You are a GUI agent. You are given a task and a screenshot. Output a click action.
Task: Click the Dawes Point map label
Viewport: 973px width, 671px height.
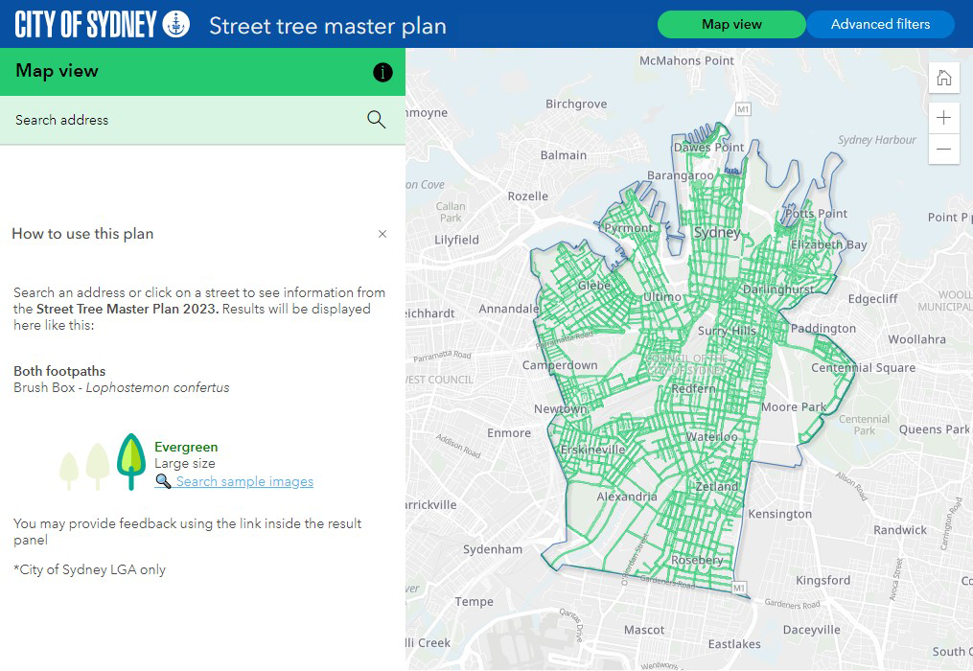tap(708, 148)
